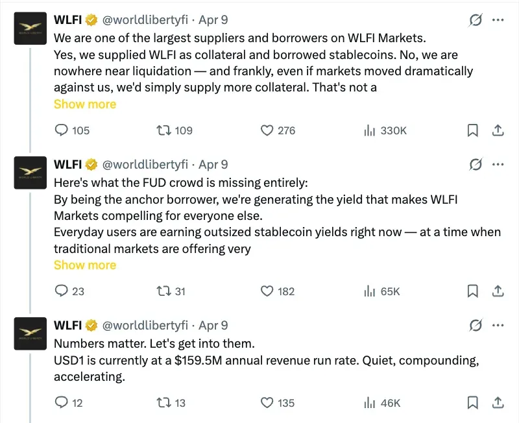Expand the 'FUD crowd' post text
The width and height of the screenshot is (519, 423).
[85, 265]
